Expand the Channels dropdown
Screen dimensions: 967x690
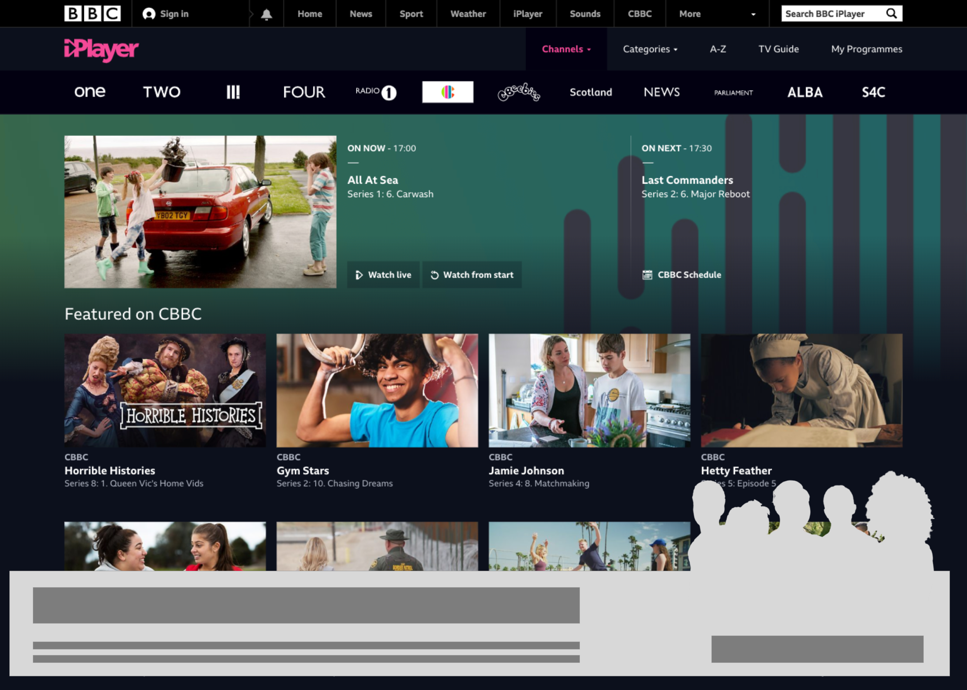566,49
